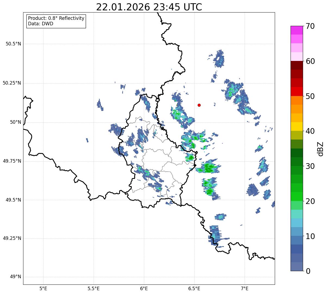
Task: Click the '50°N' latitude label
Action: pos(16,122)
